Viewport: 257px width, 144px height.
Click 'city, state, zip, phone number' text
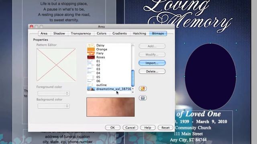pos(67,142)
